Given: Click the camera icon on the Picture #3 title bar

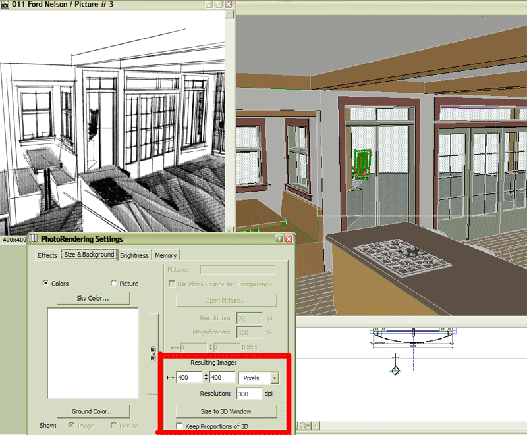Looking at the screenshot, I should click(x=6, y=5).
